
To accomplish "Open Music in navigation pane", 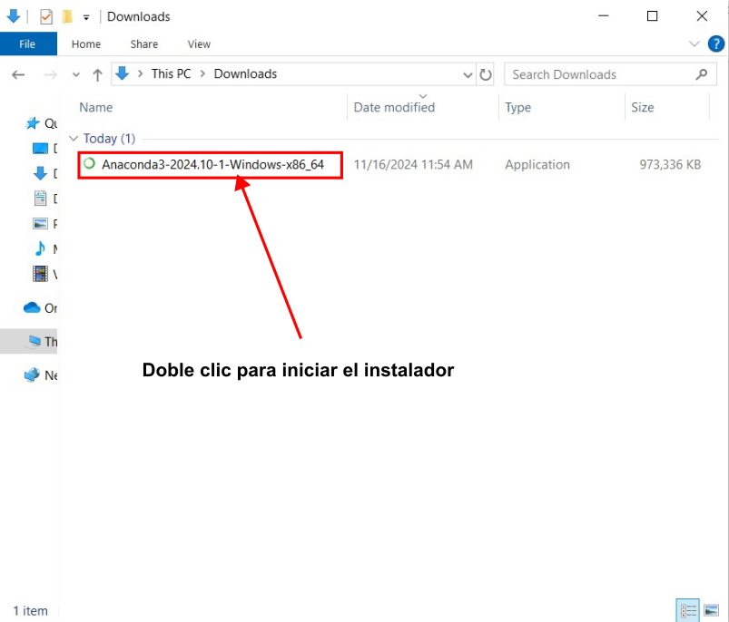I will point(44,248).
